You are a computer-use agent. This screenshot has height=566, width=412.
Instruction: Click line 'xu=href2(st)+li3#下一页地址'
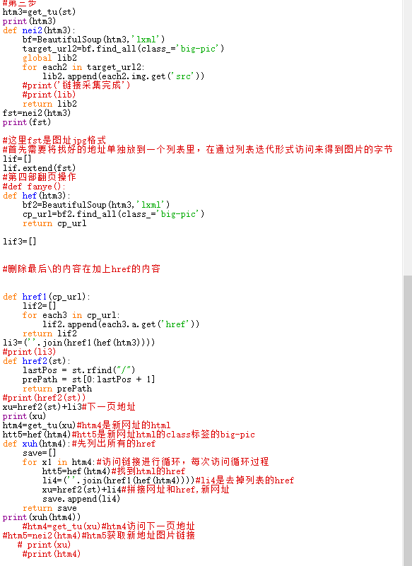point(69,407)
